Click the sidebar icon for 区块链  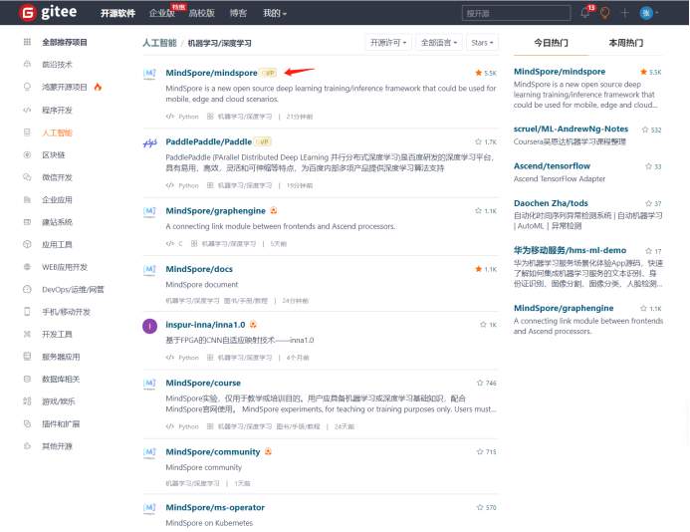click(27, 154)
